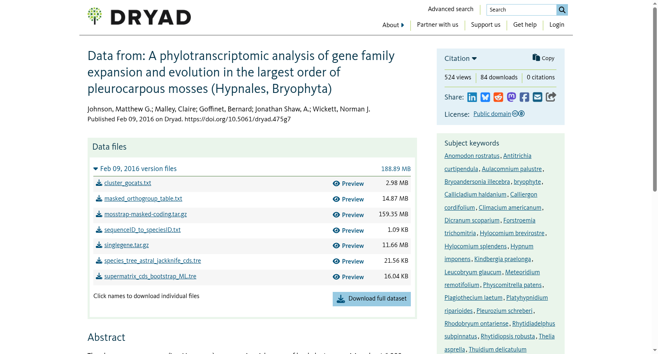Click the page vertical scrollbar
Viewport: 658px width, 354px height.
point(655,99)
